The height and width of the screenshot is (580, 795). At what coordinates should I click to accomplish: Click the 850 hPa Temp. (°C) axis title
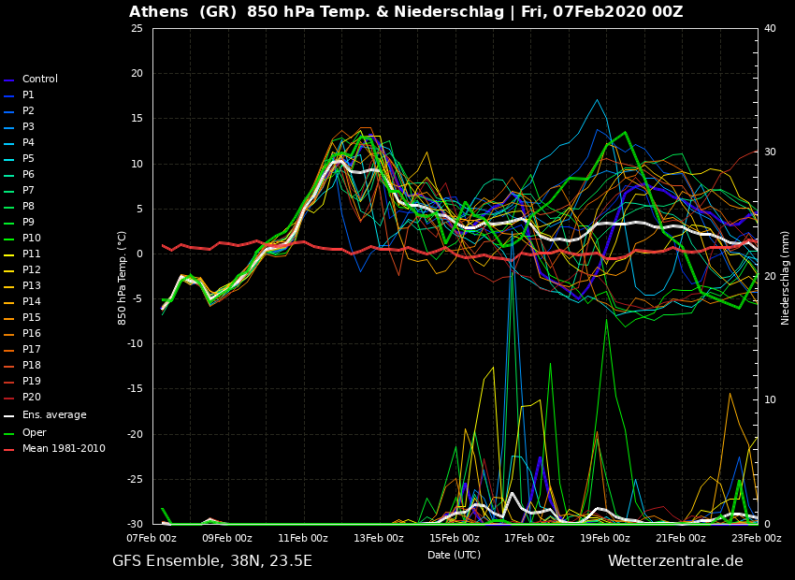(123, 279)
